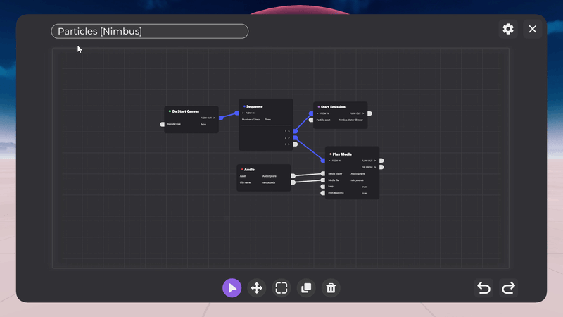This screenshot has height=317, width=563.
Task: Open the settings gear
Action: (508, 29)
